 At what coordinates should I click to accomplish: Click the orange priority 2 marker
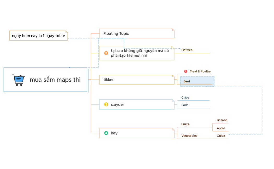(106, 53)
